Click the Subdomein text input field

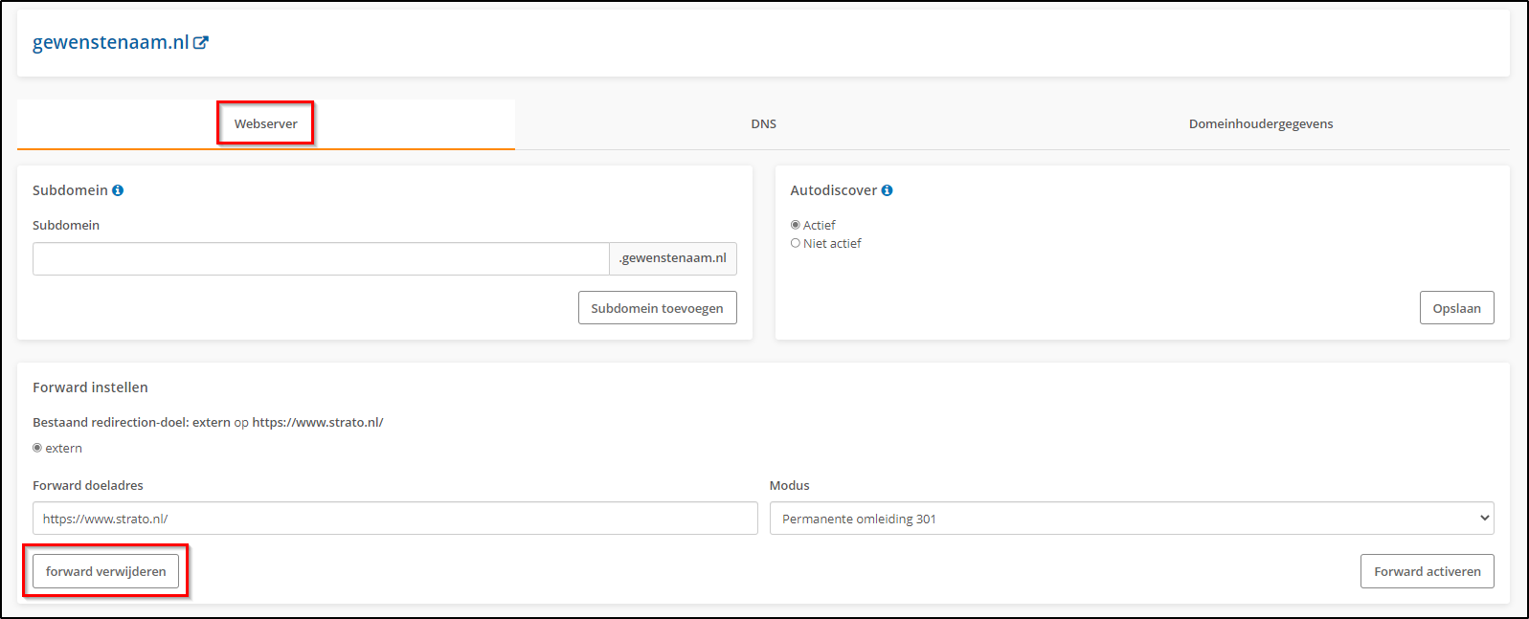321,258
